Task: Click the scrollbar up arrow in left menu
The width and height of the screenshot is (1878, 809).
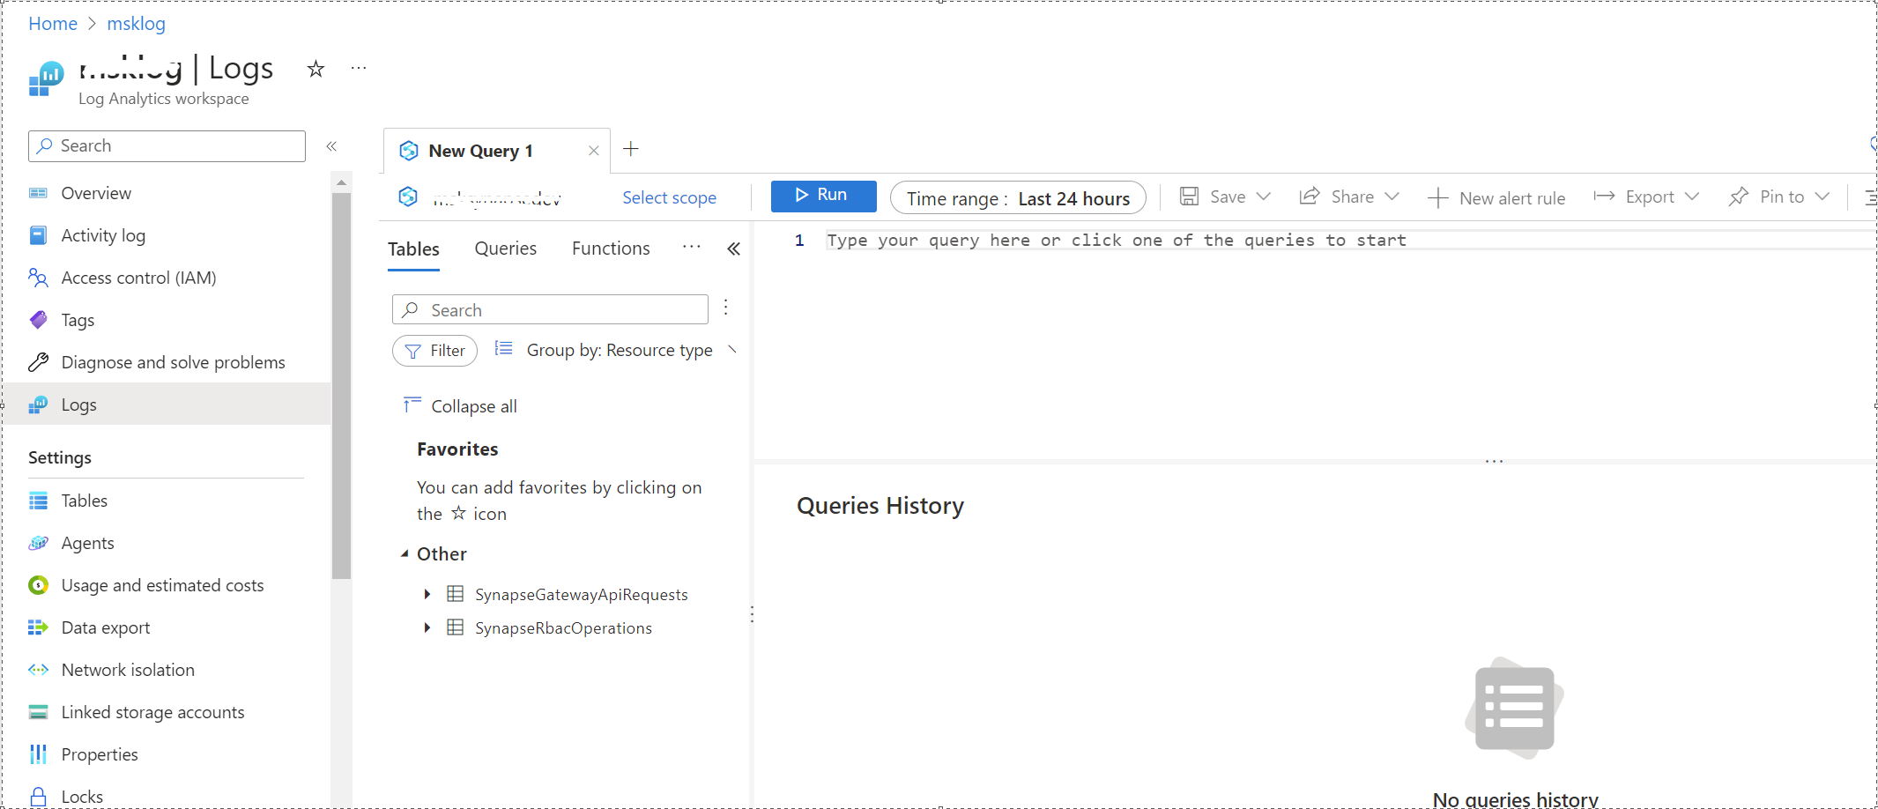Action: tap(341, 182)
